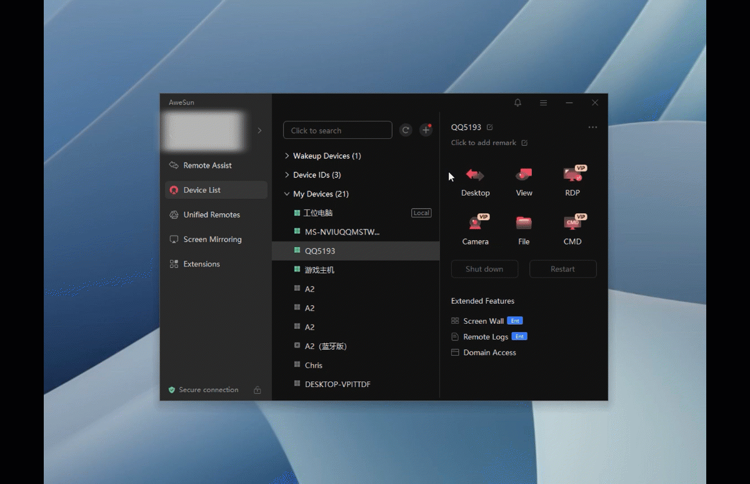Open the hamburger menu in title bar
The height and width of the screenshot is (484, 750).
(x=544, y=103)
